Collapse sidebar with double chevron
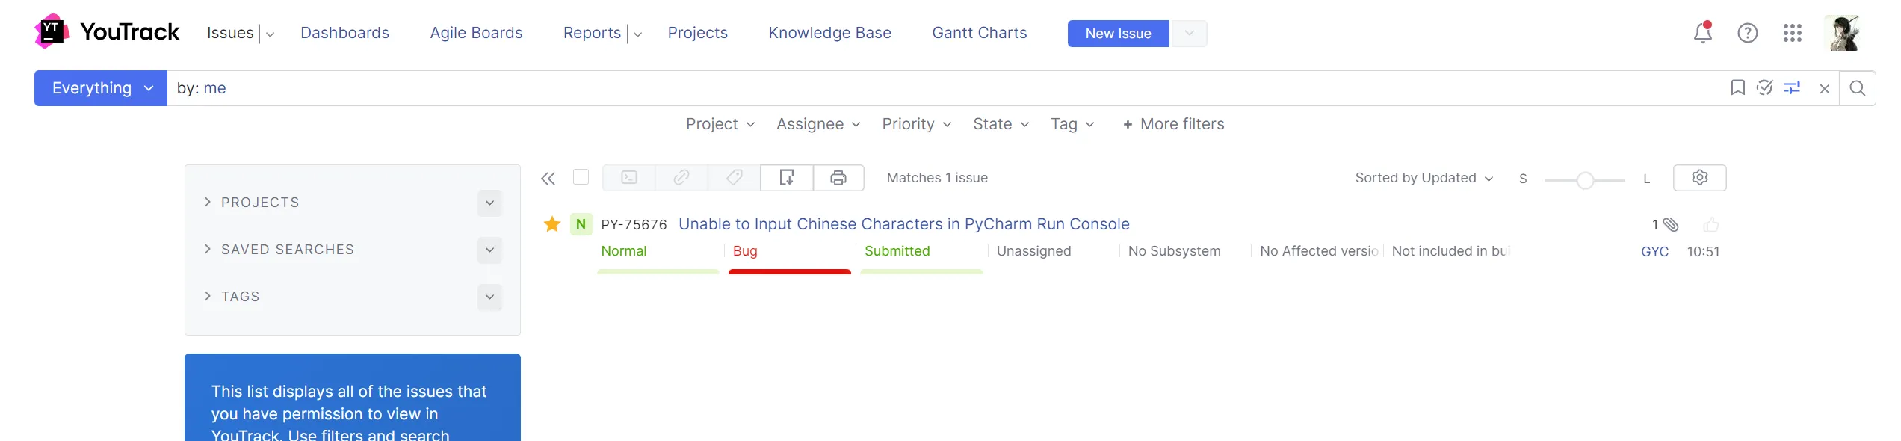Screen dimensions: 1901x441 pos(548,178)
